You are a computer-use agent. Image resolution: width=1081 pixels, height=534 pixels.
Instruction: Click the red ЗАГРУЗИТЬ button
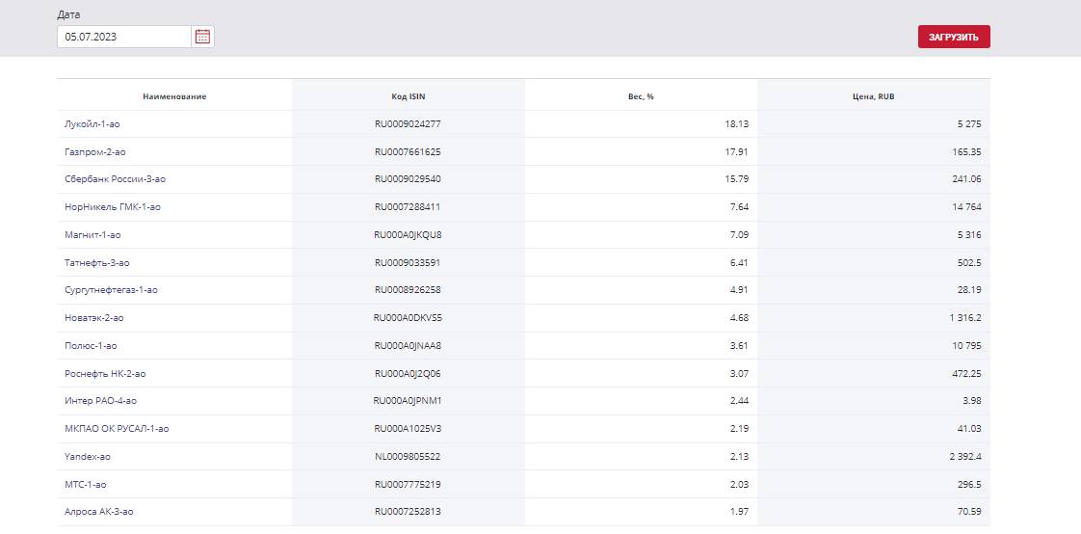point(954,37)
